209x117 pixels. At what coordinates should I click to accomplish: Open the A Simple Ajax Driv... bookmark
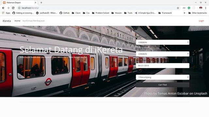[x=145, y=13]
